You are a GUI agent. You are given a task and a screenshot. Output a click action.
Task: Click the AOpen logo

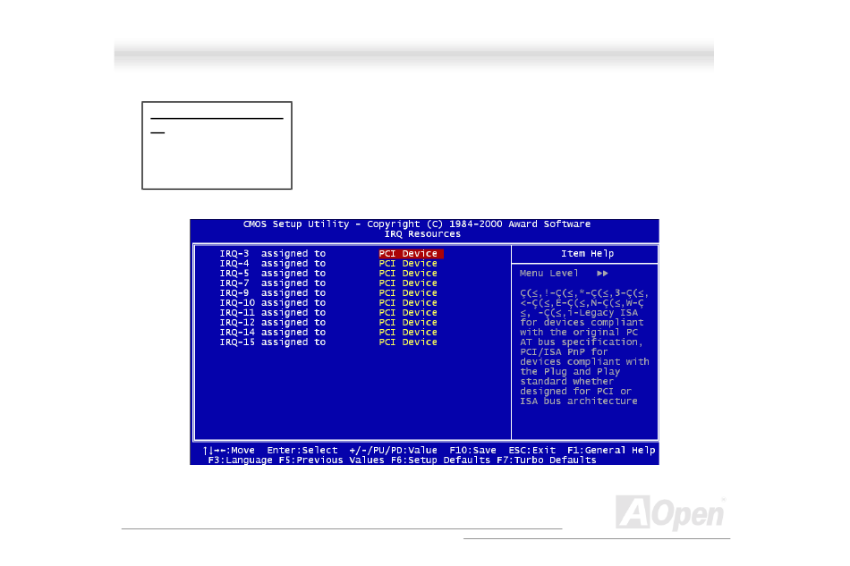[669, 513]
